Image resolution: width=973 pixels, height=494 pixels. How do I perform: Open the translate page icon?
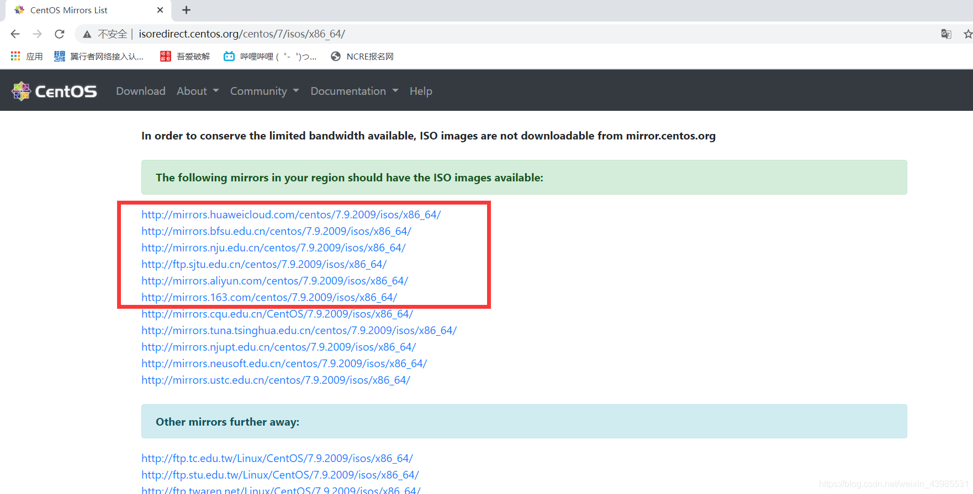pyautogui.click(x=946, y=34)
